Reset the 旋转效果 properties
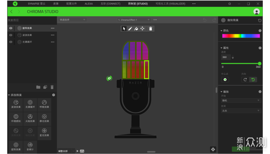The width and height of the screenshot is (270, 154). click(x=259, y=20)
